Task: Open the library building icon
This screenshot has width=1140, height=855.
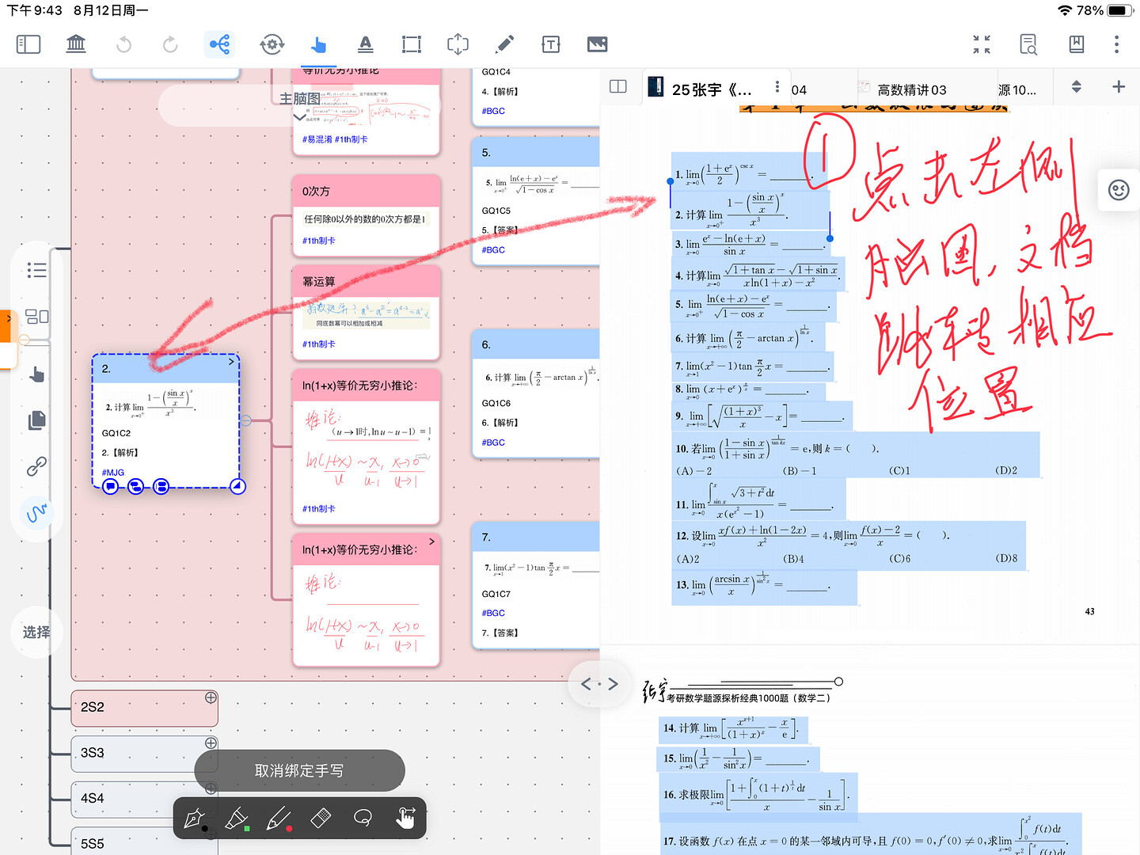Action: tap(76, 44)
